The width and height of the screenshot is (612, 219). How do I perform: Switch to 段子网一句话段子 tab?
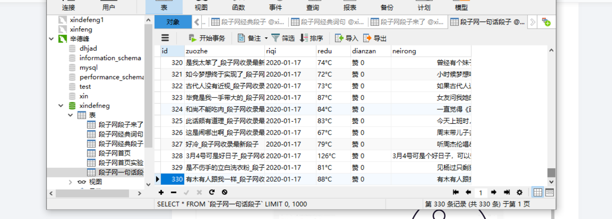(488, 22)
